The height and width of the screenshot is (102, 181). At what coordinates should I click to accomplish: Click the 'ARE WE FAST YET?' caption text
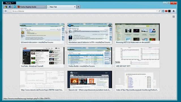[x=123, y=66]
